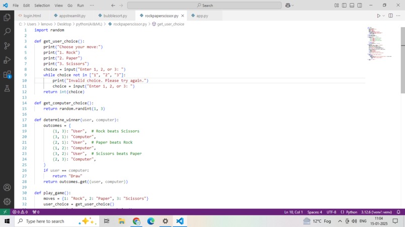
Task: Open Source Control view
Action: [x=7, y=46]
